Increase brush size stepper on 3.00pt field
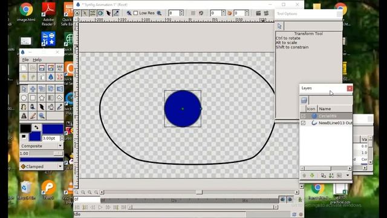The height and width of the screenshot is (218, 387). click(x=62, y=137)
